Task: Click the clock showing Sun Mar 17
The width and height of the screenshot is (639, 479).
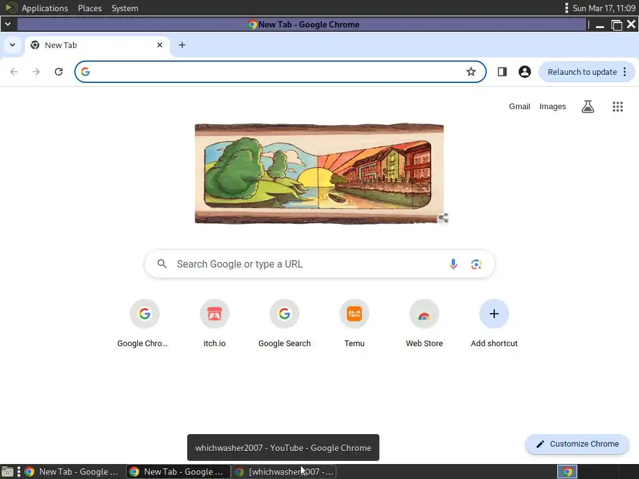Action: (604, 8)
